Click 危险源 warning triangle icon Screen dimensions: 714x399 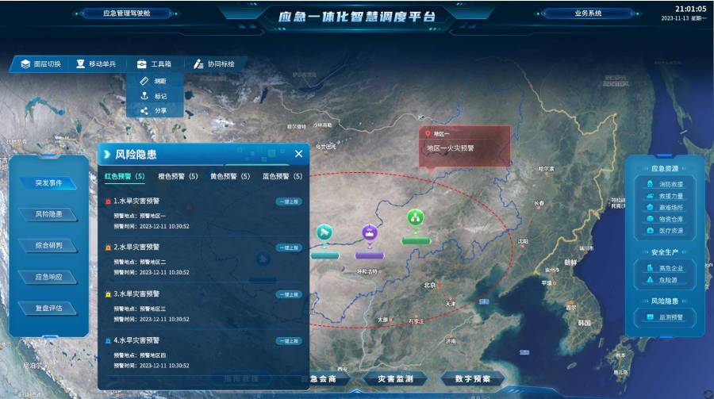click(651, 280)
